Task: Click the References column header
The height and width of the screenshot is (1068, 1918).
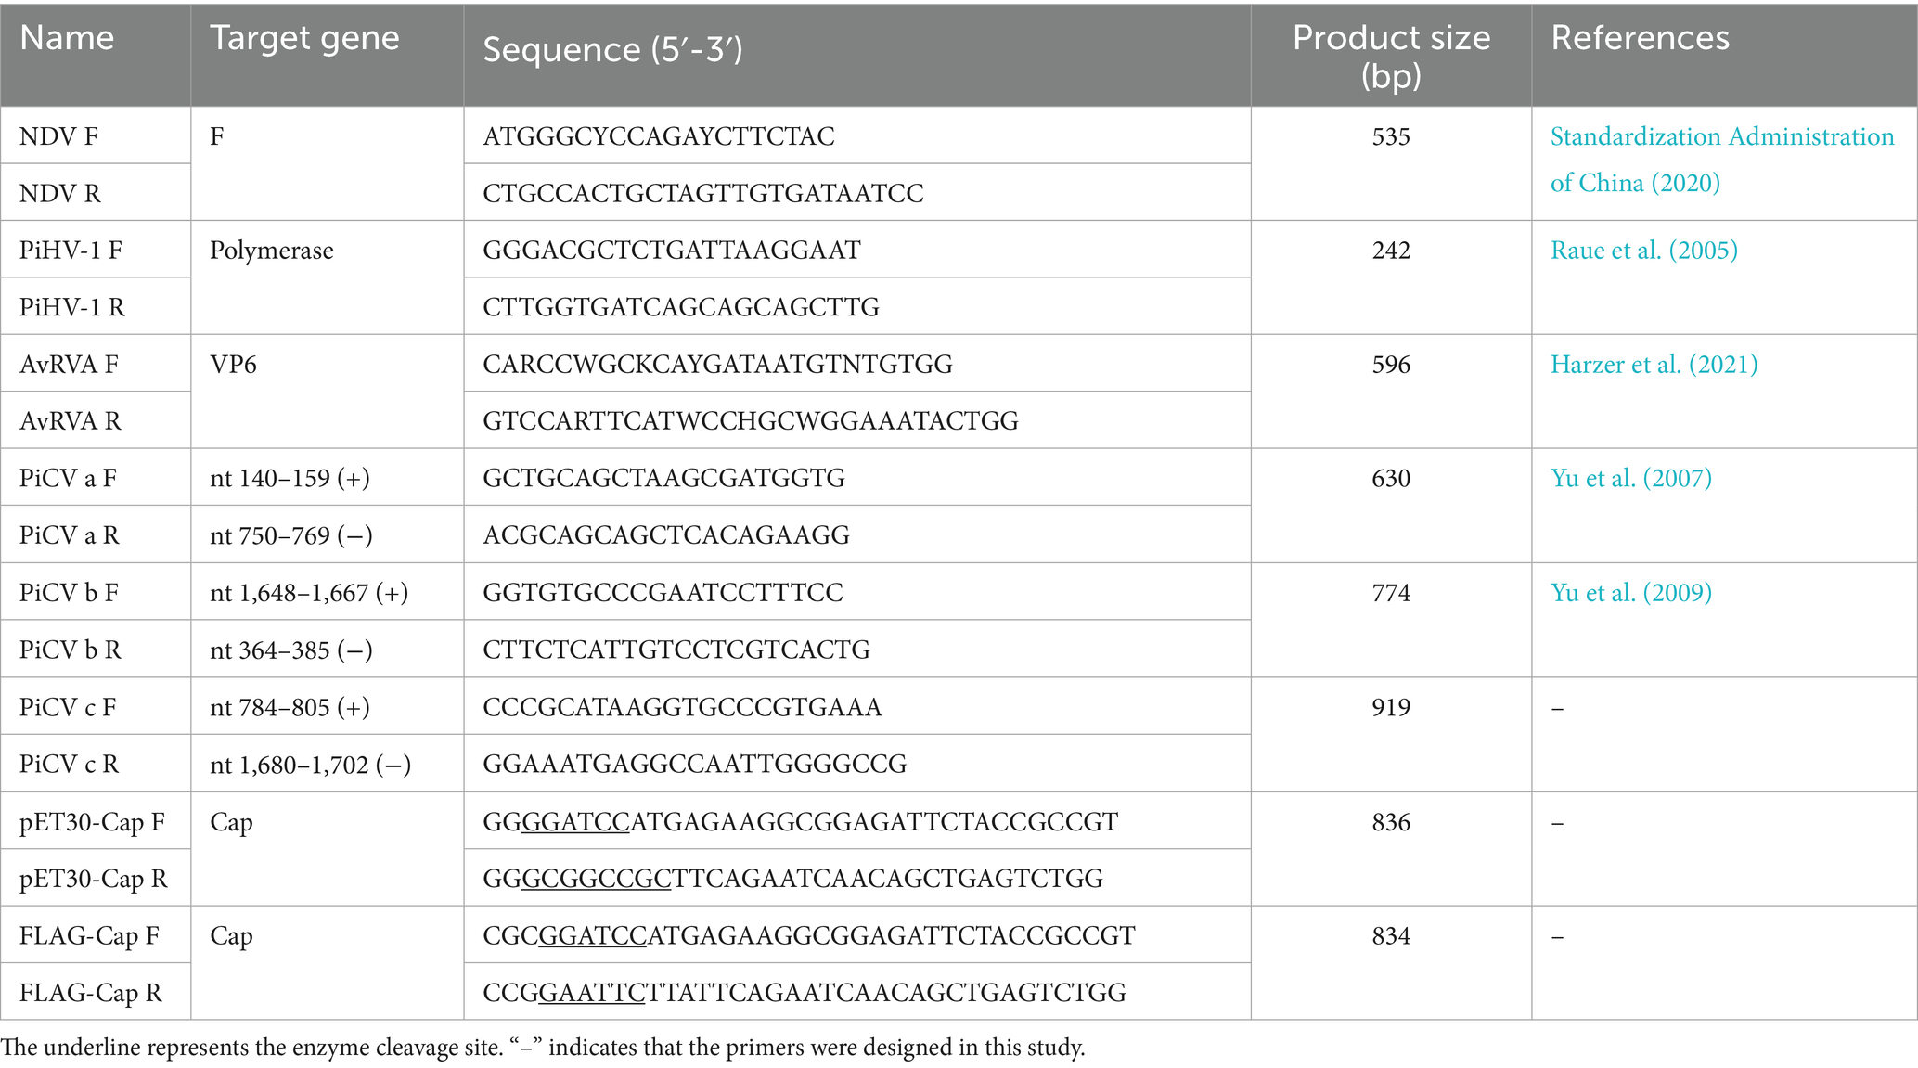Action: [1640, 38]
